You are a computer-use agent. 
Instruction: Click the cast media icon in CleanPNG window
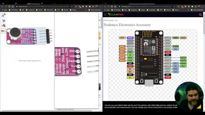(x=196, y=6)
